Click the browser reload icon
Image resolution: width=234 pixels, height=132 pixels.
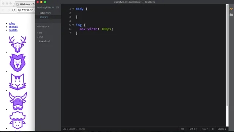click(x=14, y=10)
